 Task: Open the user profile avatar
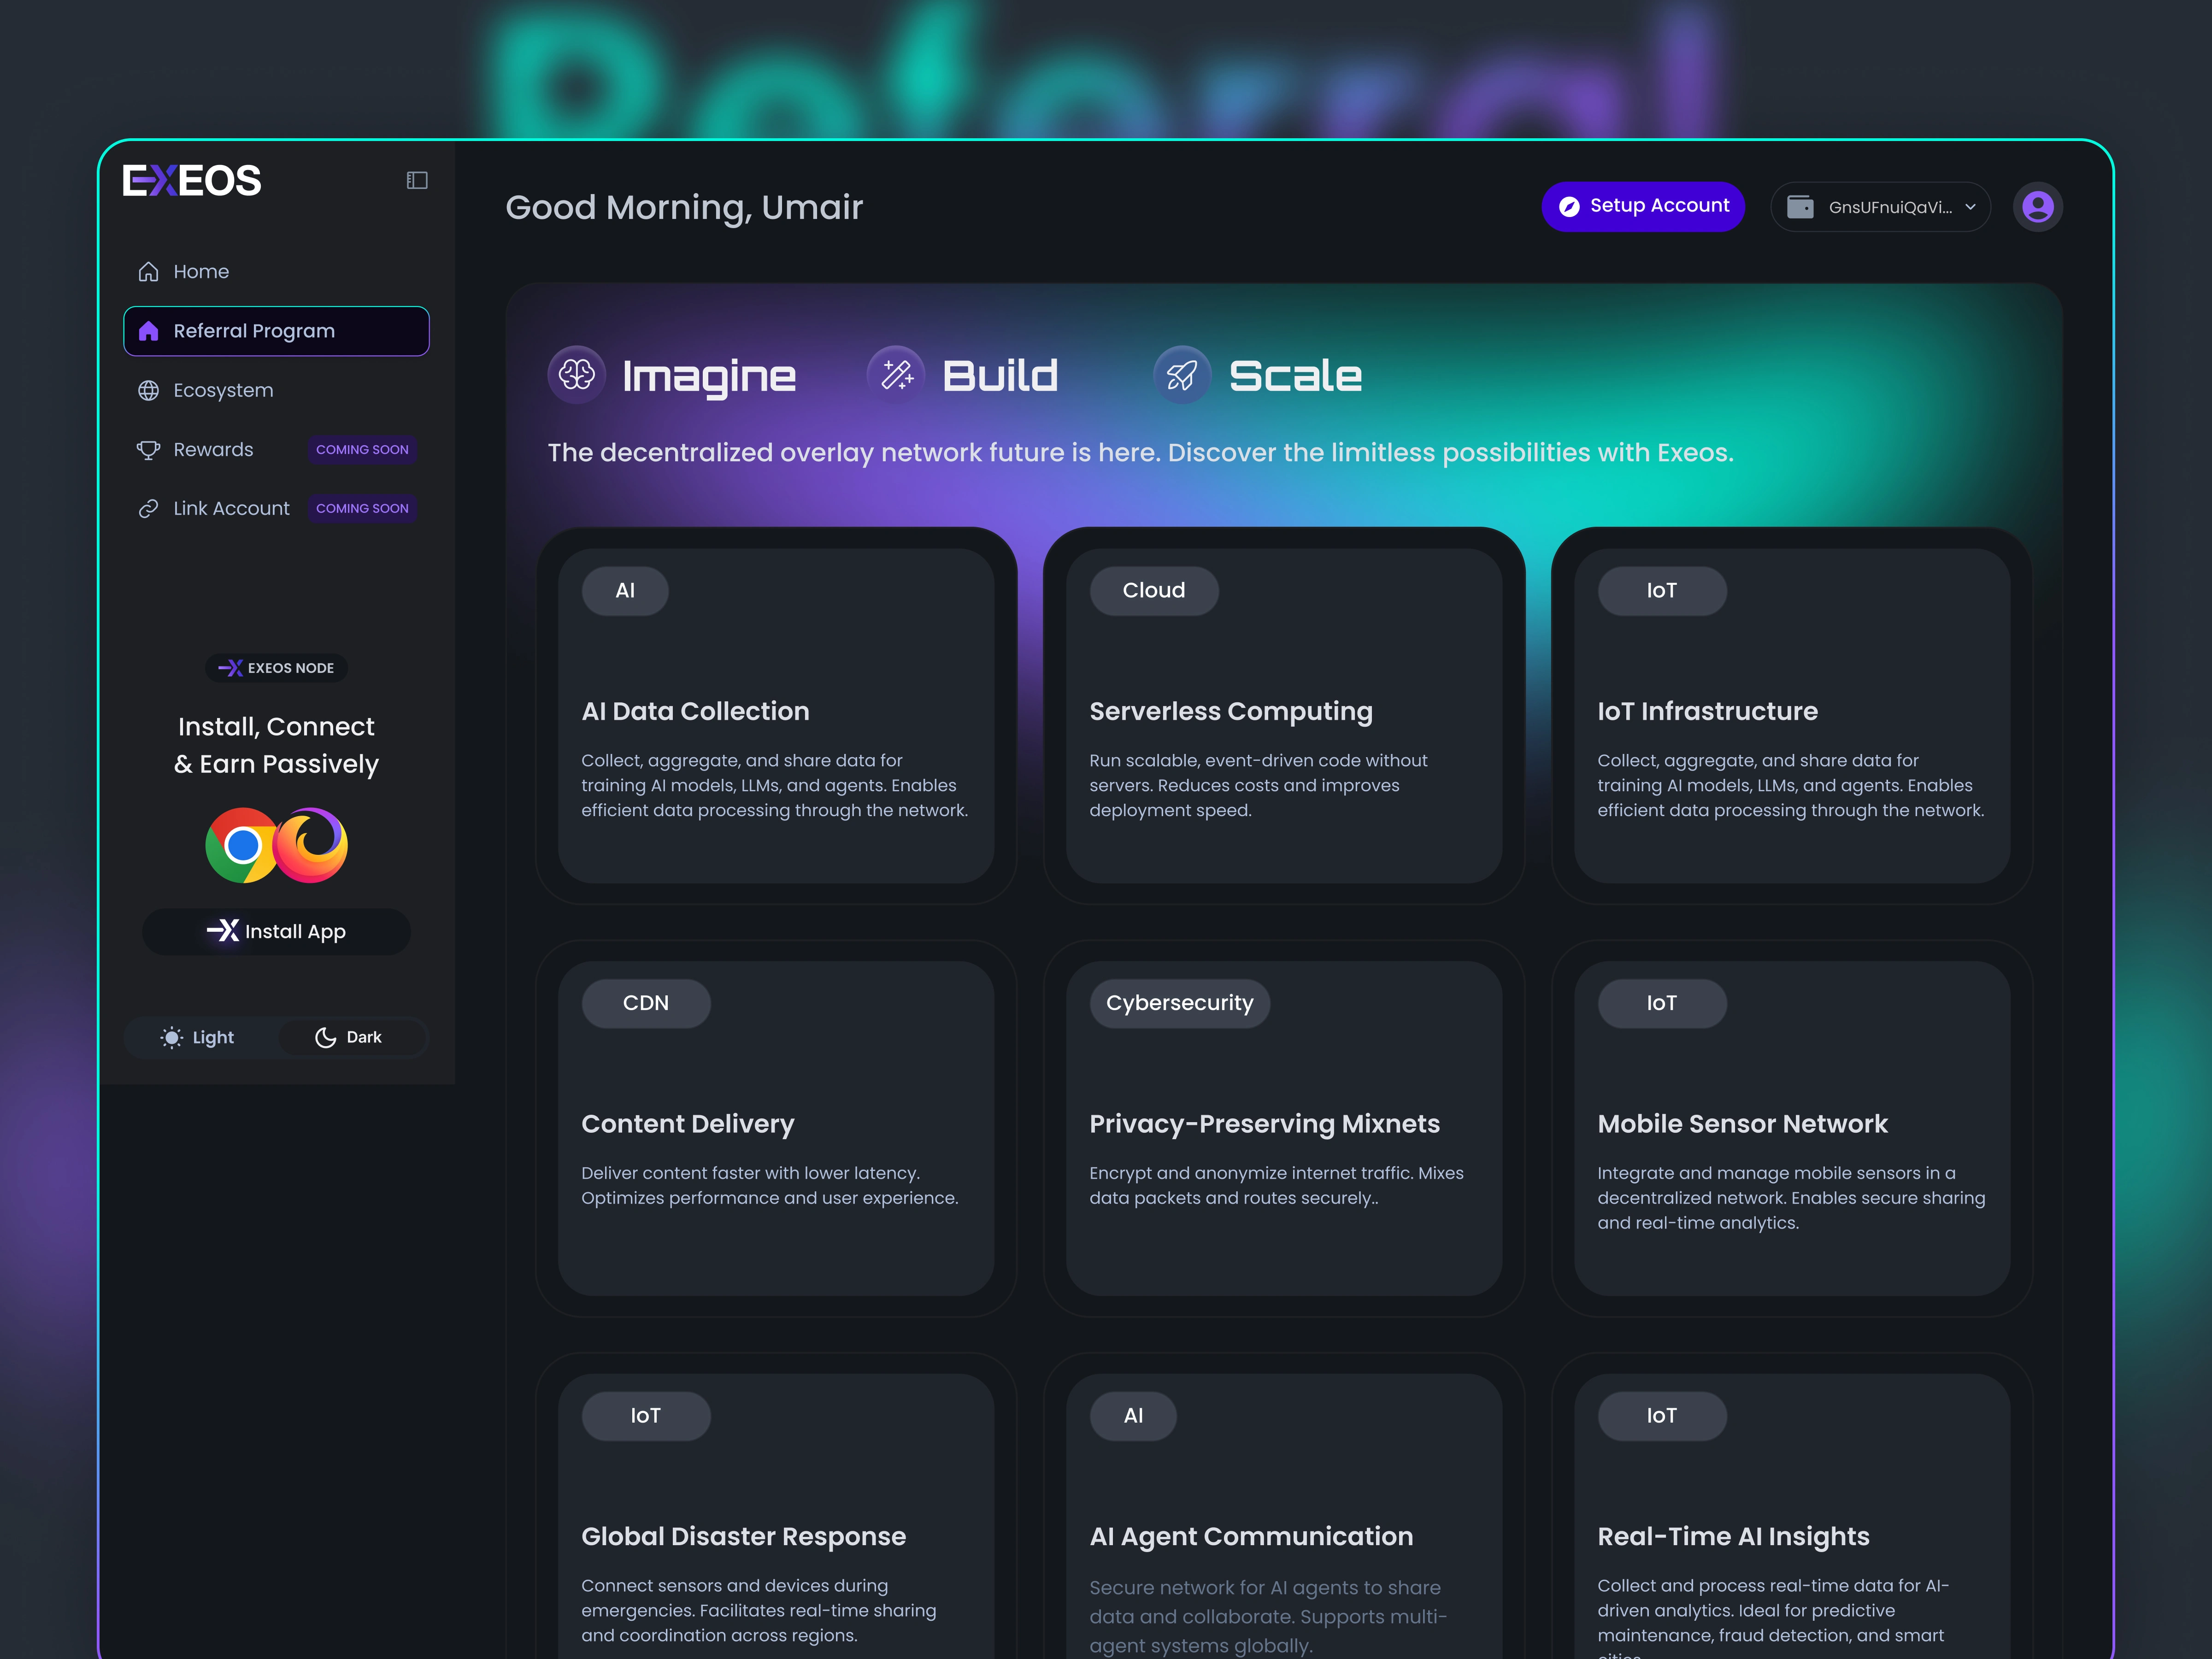(x=2037, y=207)
